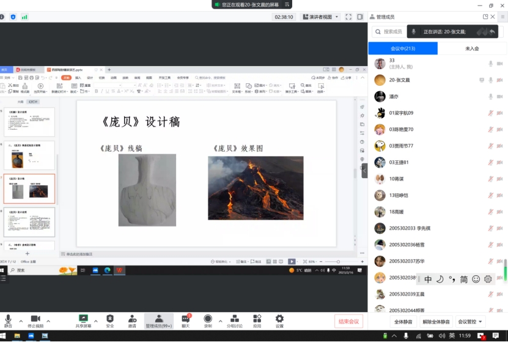Click the return arrow in the speaking bar
The image size is (508, 342).
492,31
